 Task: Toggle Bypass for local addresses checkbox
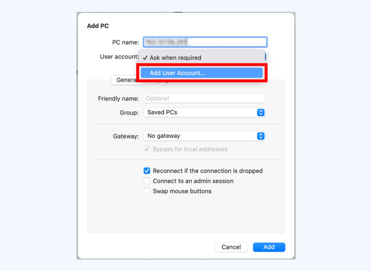147,149
